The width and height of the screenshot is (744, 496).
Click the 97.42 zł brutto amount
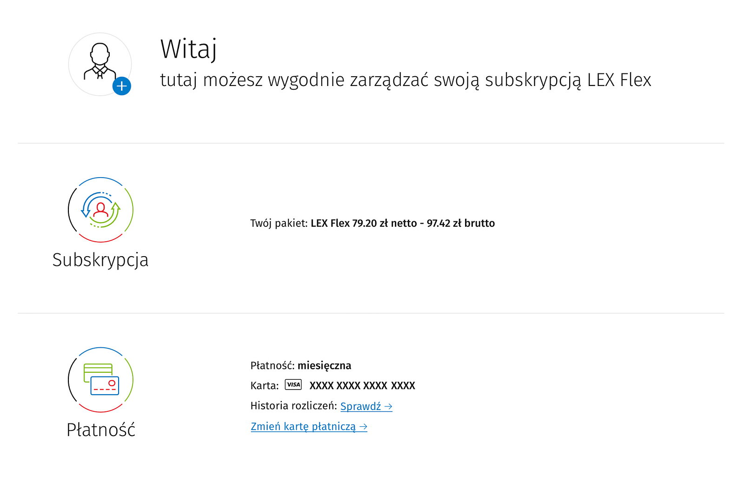[460, 224]
